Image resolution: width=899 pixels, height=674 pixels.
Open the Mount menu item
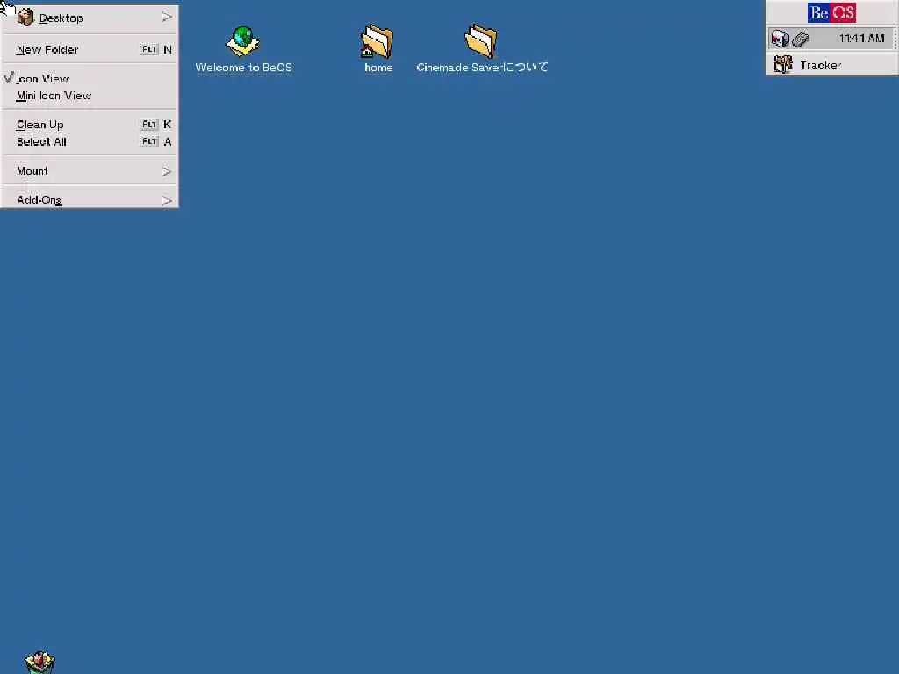(90, 171)
